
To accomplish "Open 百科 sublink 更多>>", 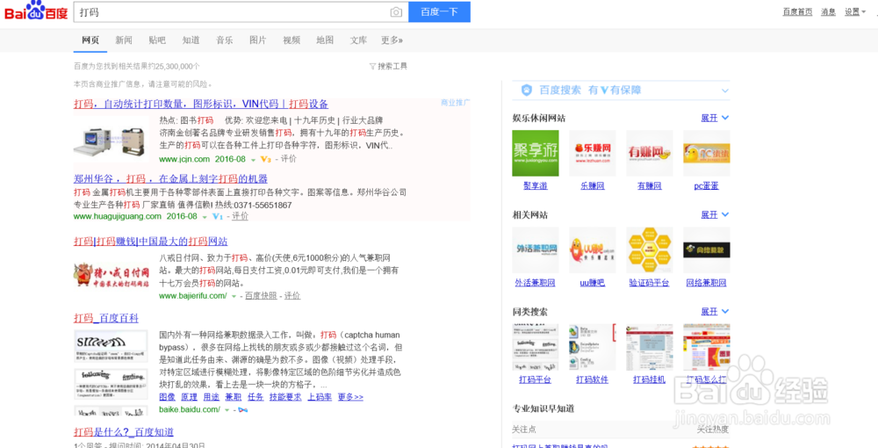I will click(x=350, y=397).
